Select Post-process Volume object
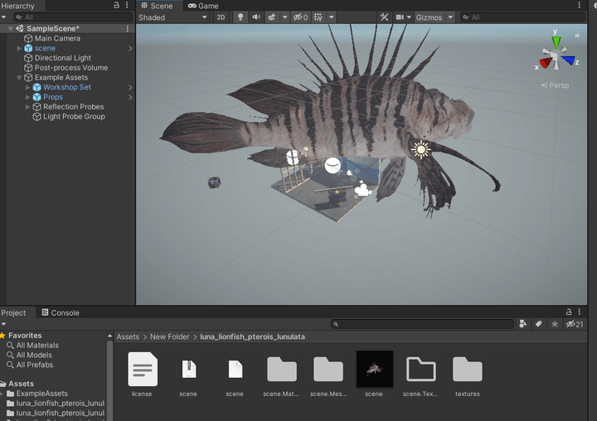Screen dimensions: 597x421 click(70, 68)
